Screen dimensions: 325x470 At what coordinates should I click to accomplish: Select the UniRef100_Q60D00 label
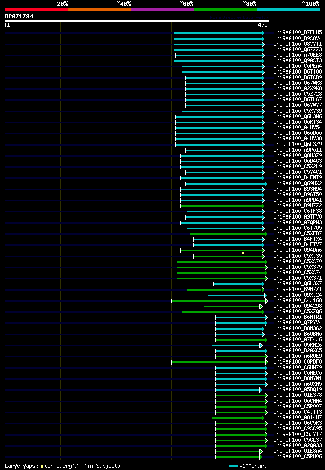[298, 133]
